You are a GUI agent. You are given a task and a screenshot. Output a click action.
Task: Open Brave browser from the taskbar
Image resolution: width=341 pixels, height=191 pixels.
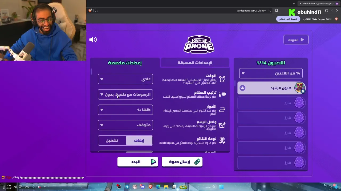[151, 187]
